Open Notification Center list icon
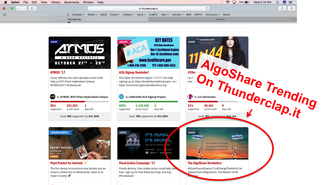The width and height of the screenshot is (321, 185). [x=291, y=2]
